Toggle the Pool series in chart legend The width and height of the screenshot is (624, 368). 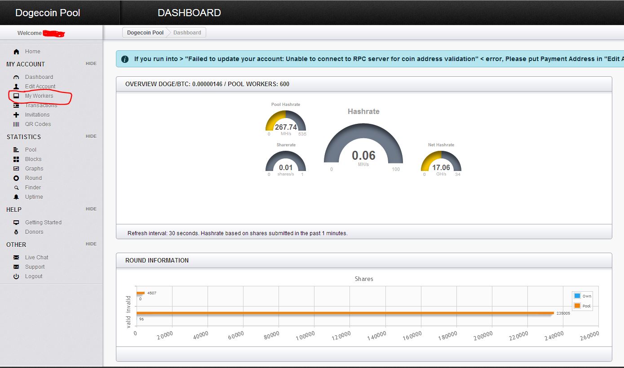click(582, 306)
